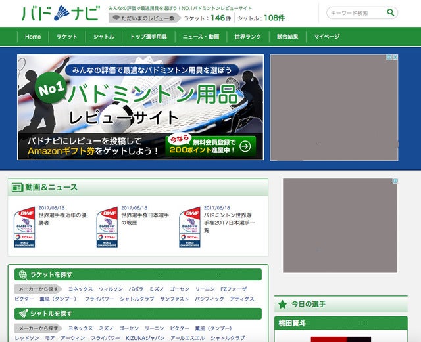Select racket maker シャトルクラブ

coord(137,299)
